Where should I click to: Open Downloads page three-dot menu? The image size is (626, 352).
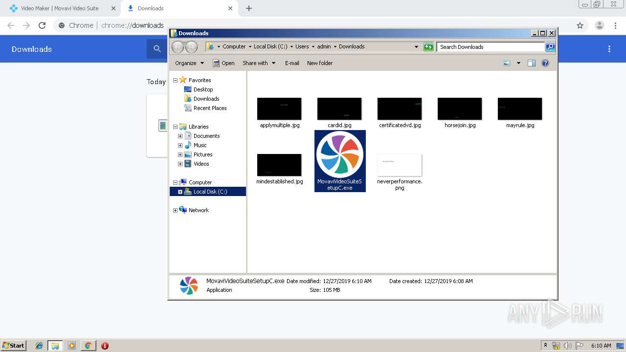pos(609,49)
